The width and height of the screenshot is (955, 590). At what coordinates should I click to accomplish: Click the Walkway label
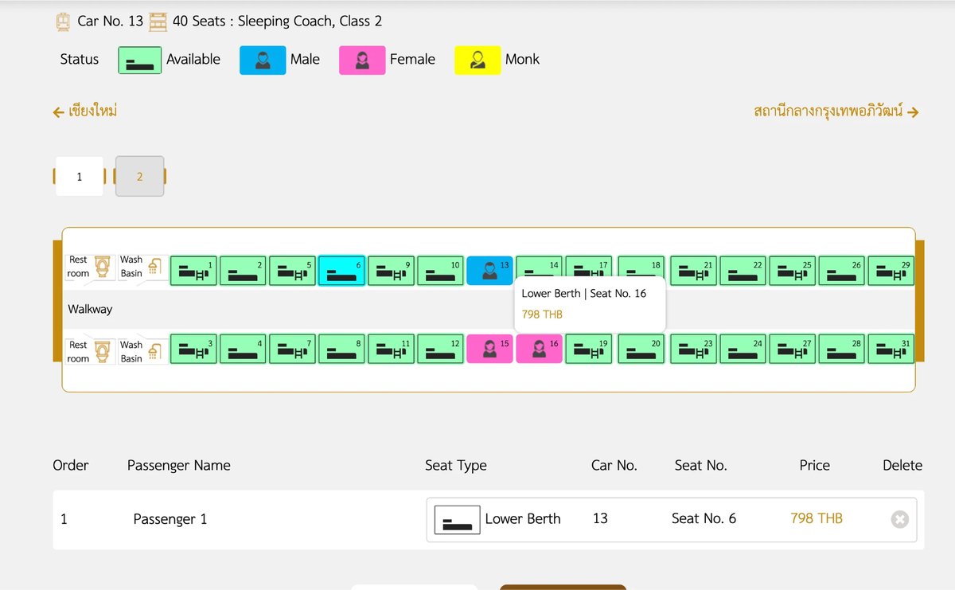point(90,309)
